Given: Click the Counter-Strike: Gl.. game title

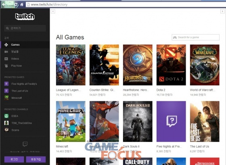Looking at the screenshot, I should tap(102, 90).
